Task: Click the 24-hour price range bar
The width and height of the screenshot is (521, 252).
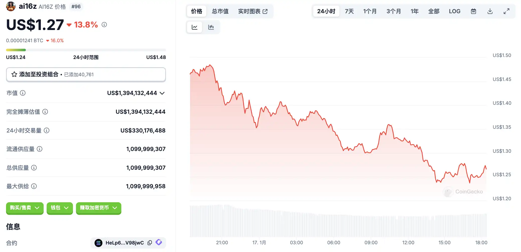Action: [x=86, y=50]
